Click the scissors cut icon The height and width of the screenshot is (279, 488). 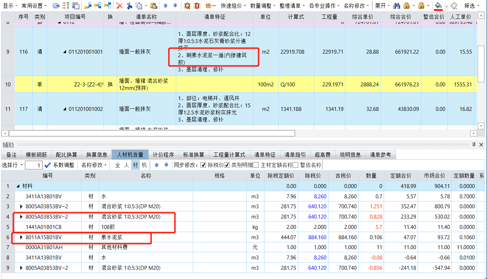point(129,5)
